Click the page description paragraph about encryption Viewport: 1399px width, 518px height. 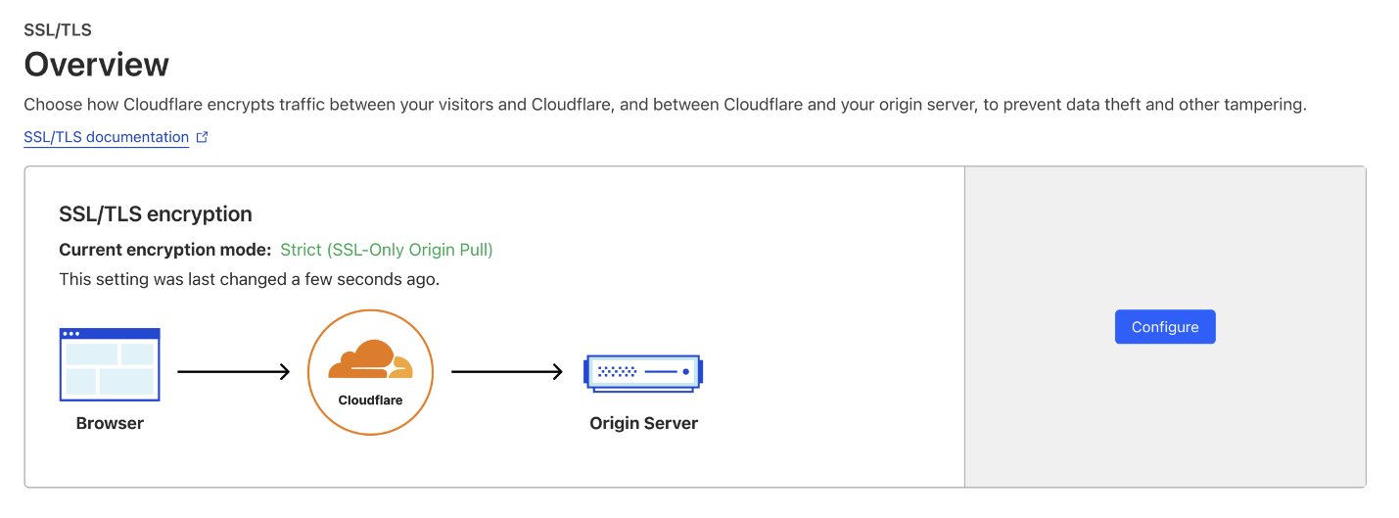(665, 104)
